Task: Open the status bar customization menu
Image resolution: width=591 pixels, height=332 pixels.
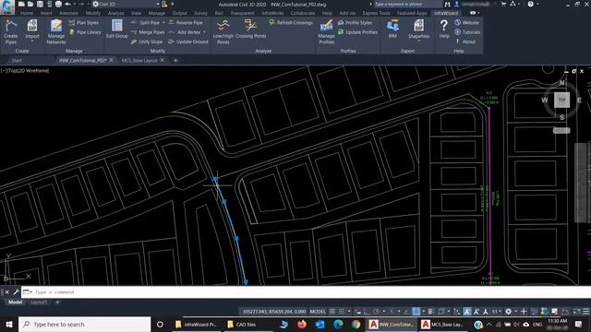Action: [586, 312]
